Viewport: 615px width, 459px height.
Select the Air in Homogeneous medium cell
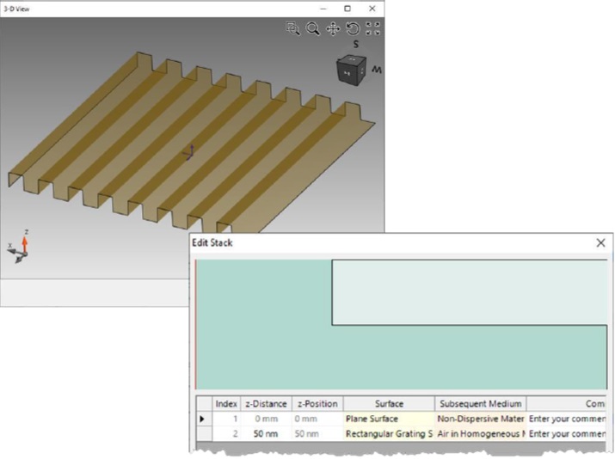tap(481, 433)
